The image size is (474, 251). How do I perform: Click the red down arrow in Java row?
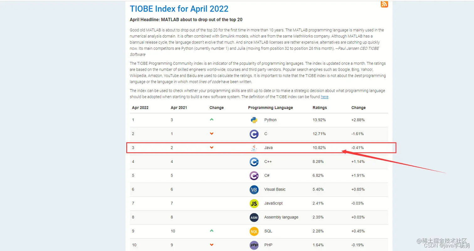[x=212, y=148]
